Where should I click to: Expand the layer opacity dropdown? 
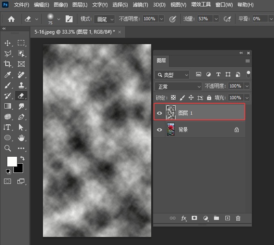click(247, 86)
